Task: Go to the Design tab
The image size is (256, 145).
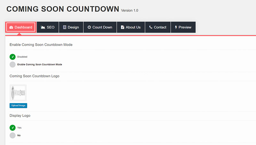Action: point(71,27)
